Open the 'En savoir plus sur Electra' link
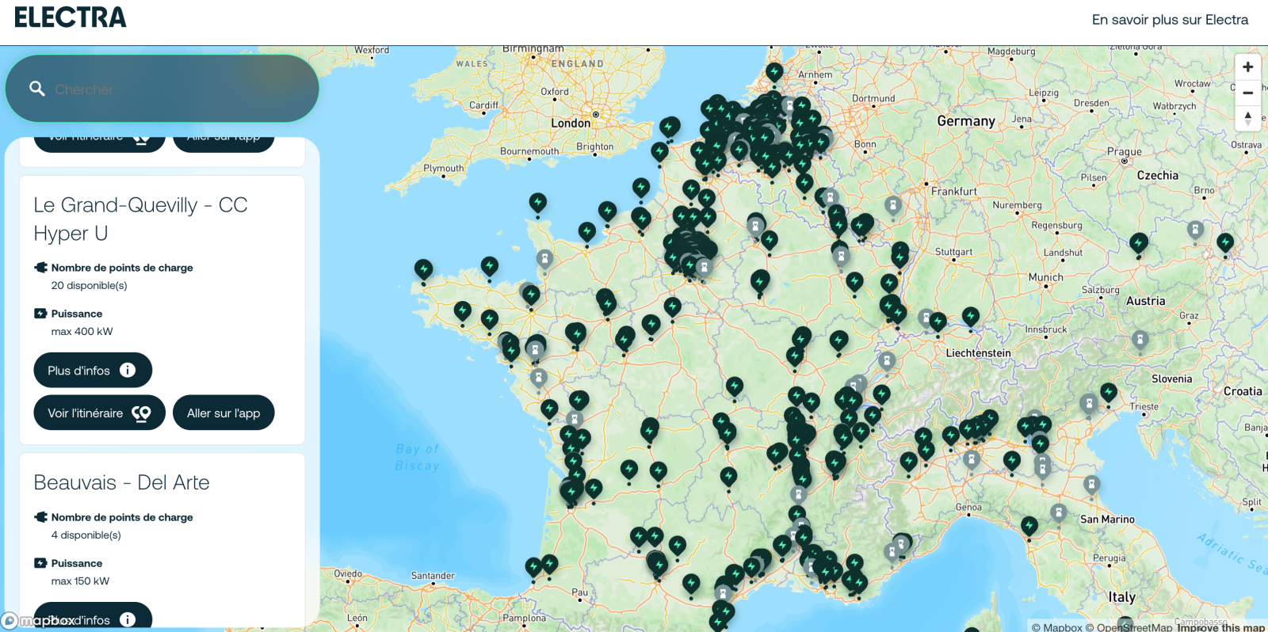The height and width of the screenshot is (632, 1268). [x=1170, y=20]
